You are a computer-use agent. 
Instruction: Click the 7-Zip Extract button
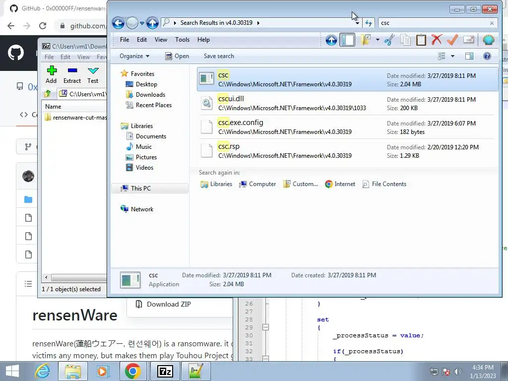click(x=72, y=74)
